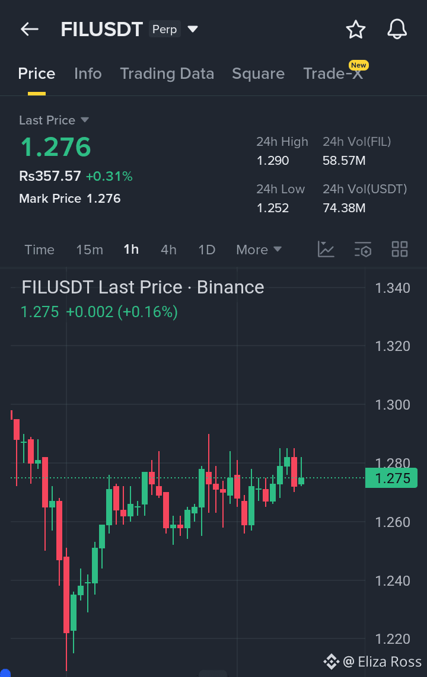Click the large 1.276 last price
This screenshot has height=677, width=427.
pyautogui.click(x=56, y=147)
